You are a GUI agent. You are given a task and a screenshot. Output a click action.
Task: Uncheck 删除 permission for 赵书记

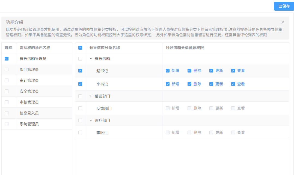189,71
